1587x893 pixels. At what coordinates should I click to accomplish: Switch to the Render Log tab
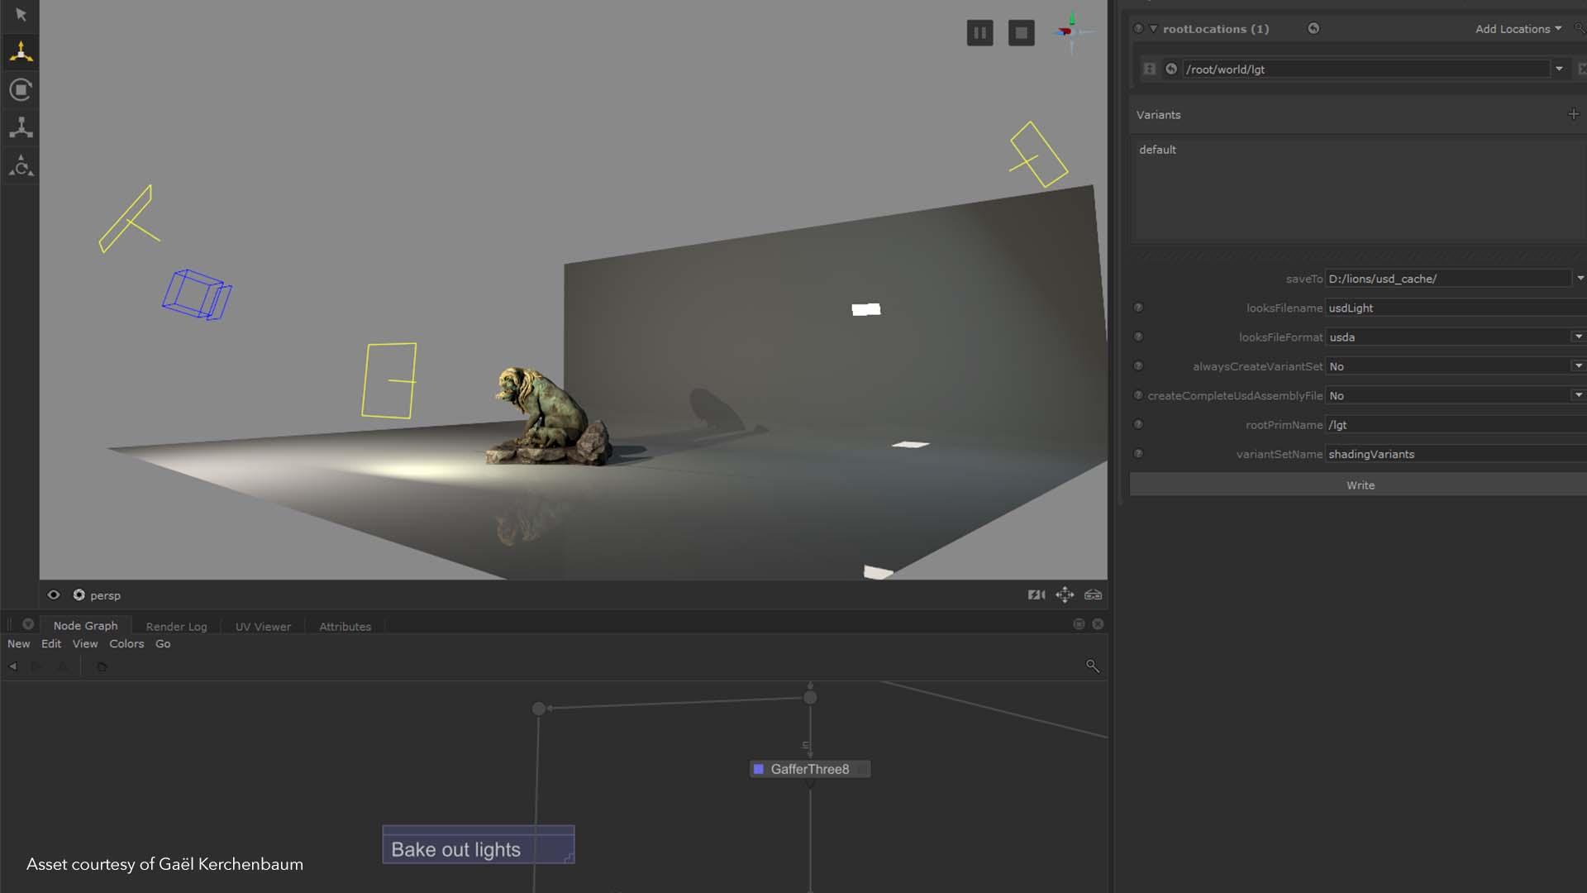click(176, 626)
